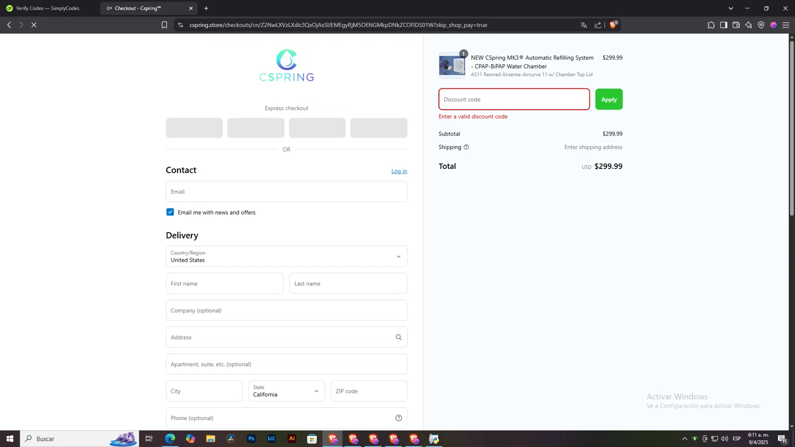Open Adobe Illustrator from the taskbar

tap(292, 439)
